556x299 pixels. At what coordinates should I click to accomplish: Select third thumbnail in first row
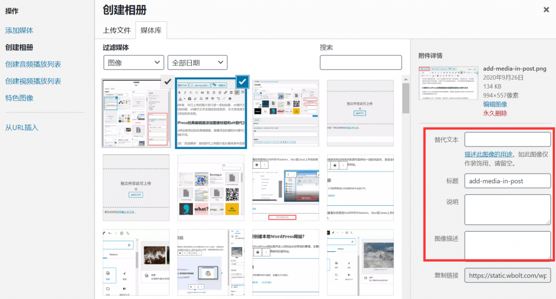coord(286,113)
